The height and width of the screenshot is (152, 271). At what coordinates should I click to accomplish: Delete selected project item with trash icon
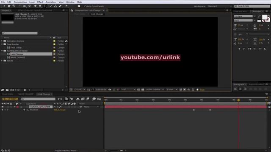[25, 90]
